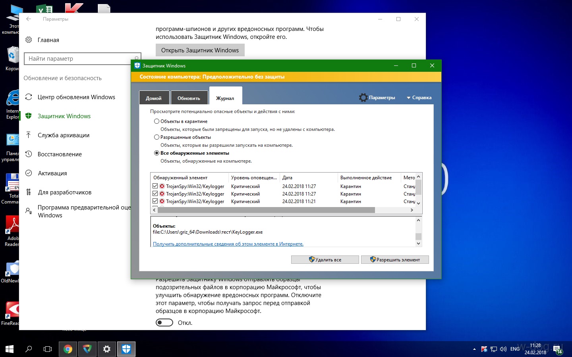Click the green shield app taskbar icon
Image resolution: width=572 pixels, height=357 pixels.
87,349
